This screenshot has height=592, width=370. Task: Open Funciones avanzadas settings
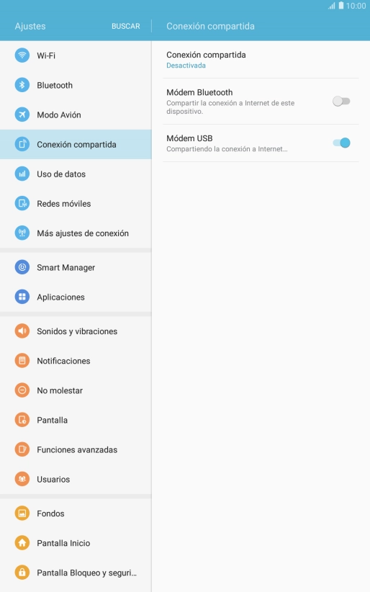76,449
